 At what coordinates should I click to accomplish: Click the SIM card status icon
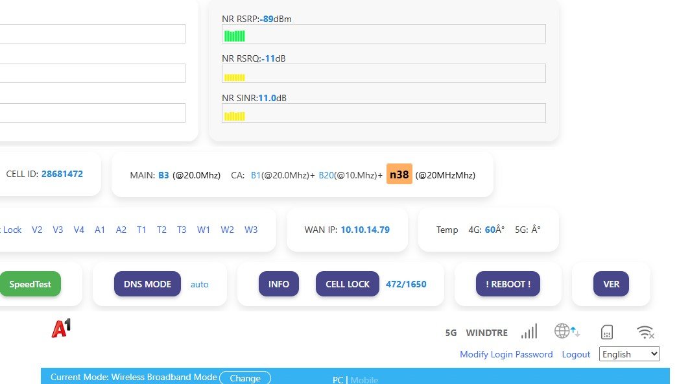(x=607, y=332)
